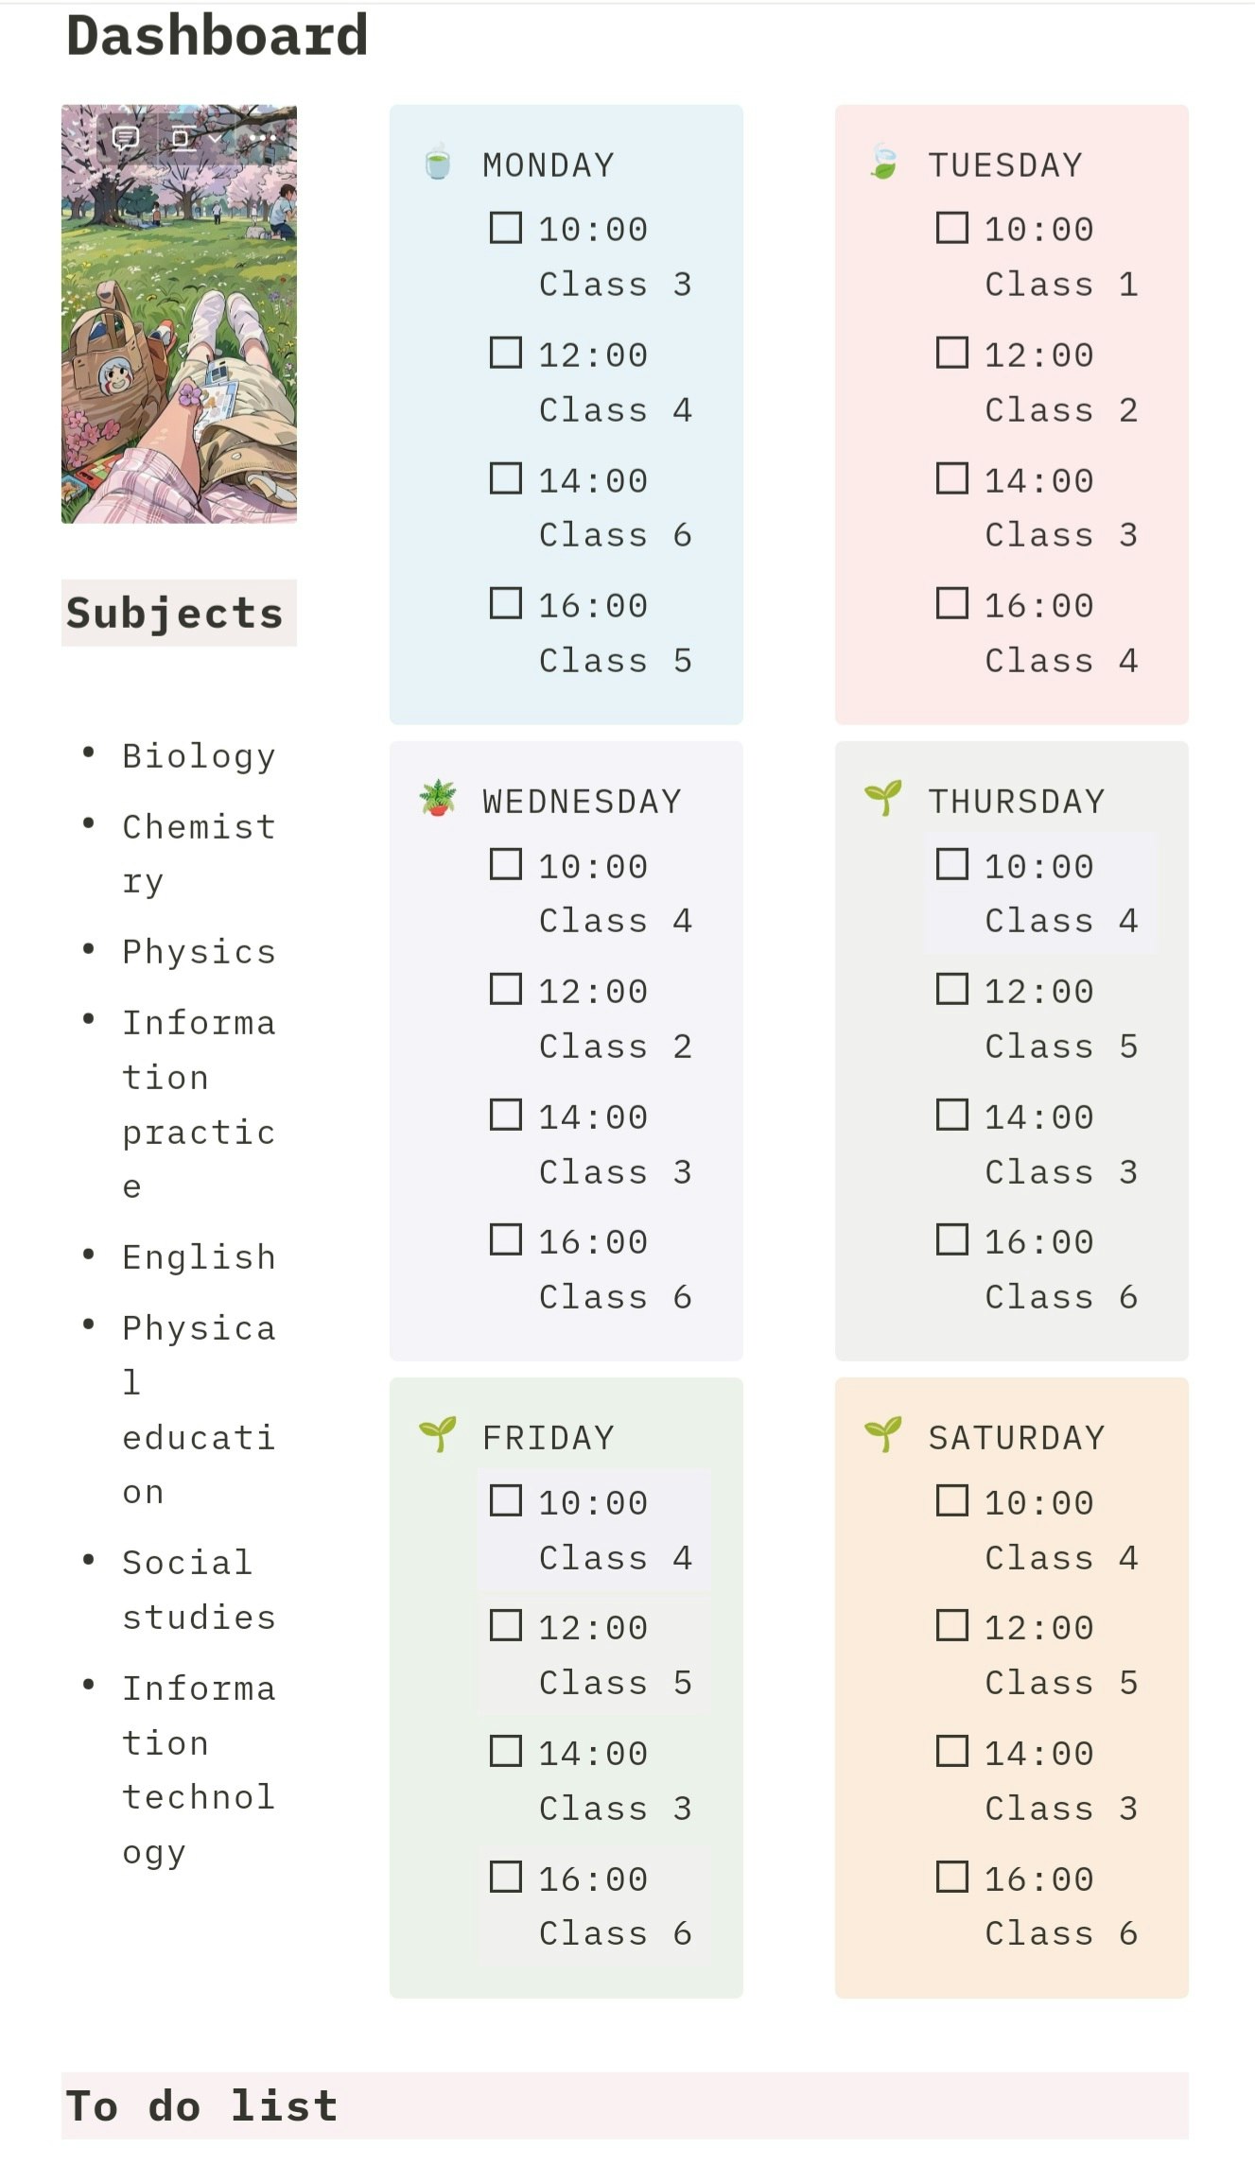Click the seedling icon beside SATURDAY
Viewport: 1255px width, 2165px height.
coord(883,1435)
